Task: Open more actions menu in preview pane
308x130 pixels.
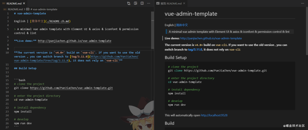Action: (x=303, y=3)
